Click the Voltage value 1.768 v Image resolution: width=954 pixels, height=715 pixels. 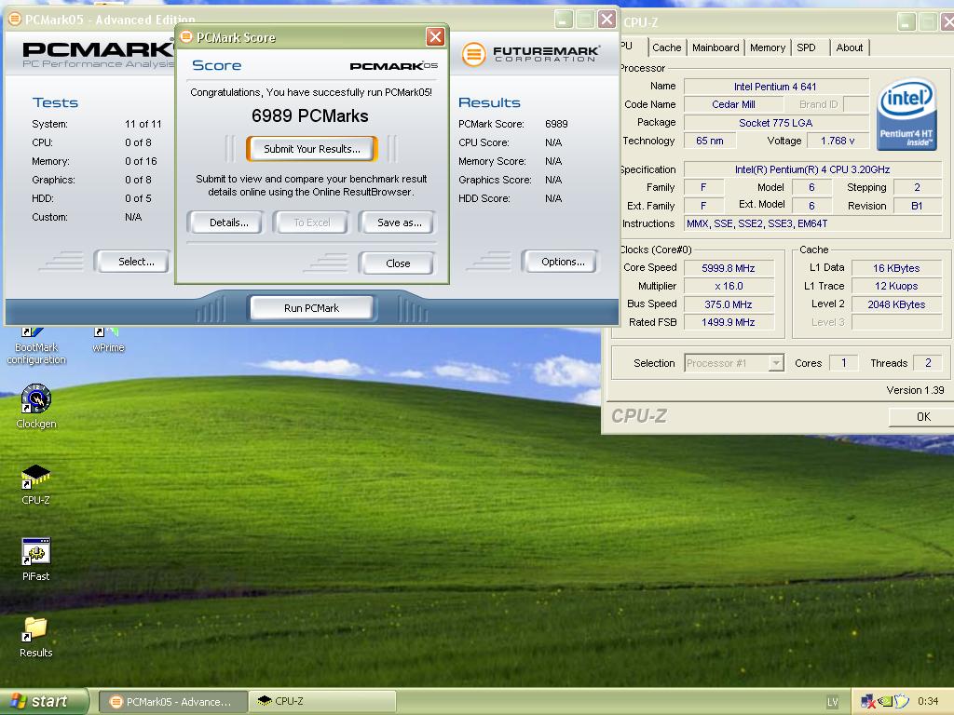point(838,142)
